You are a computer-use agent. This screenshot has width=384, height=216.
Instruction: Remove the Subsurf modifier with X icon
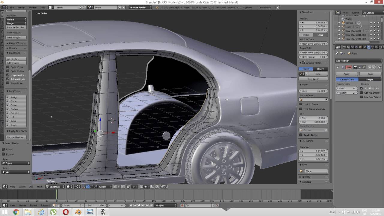(379, 67)
